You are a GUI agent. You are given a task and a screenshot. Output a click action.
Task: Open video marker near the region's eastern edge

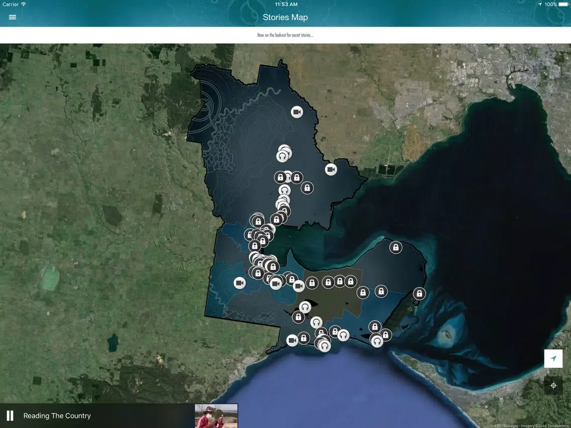coord(331,169)
